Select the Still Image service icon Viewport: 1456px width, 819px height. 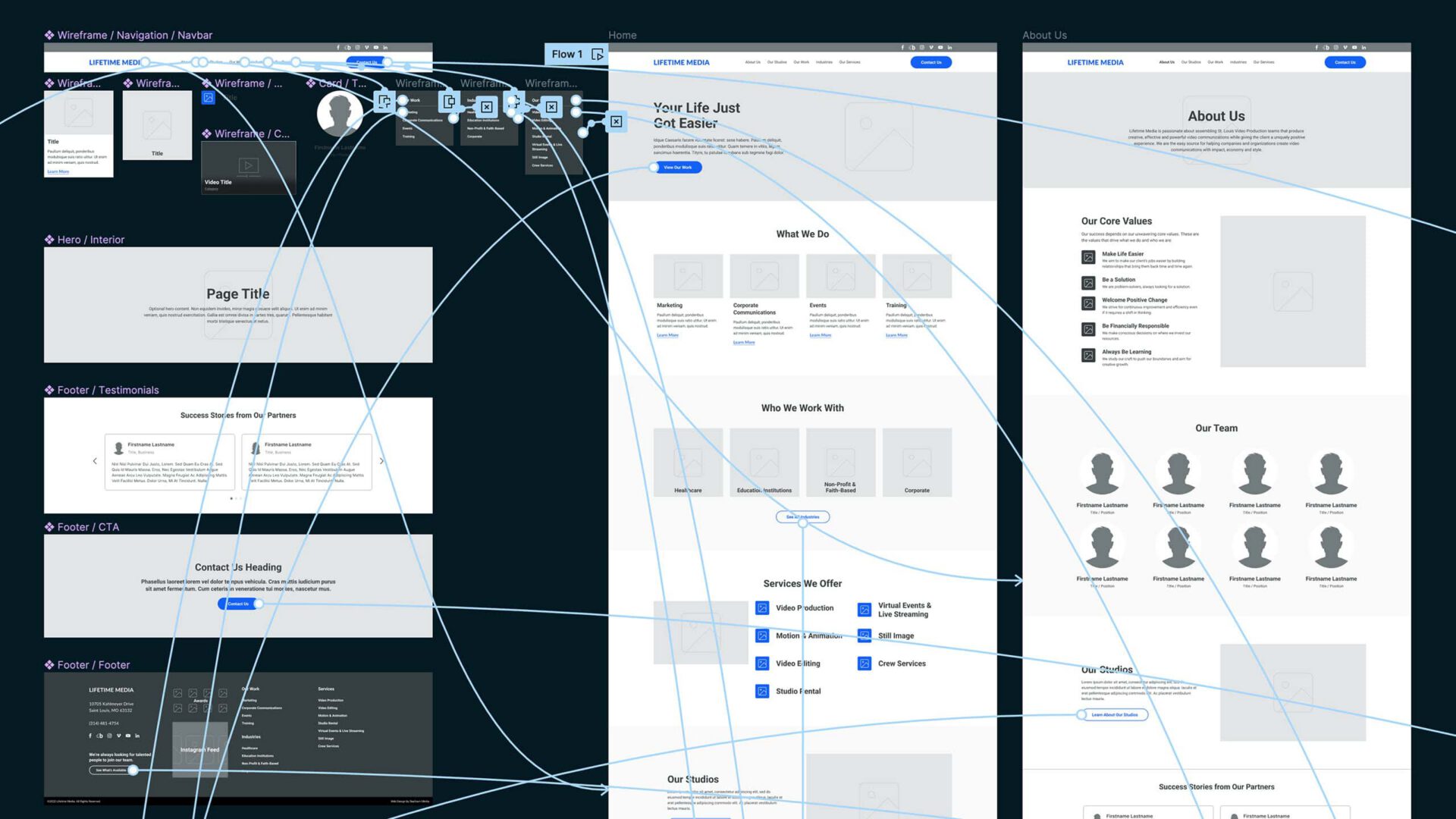[864, 635]
